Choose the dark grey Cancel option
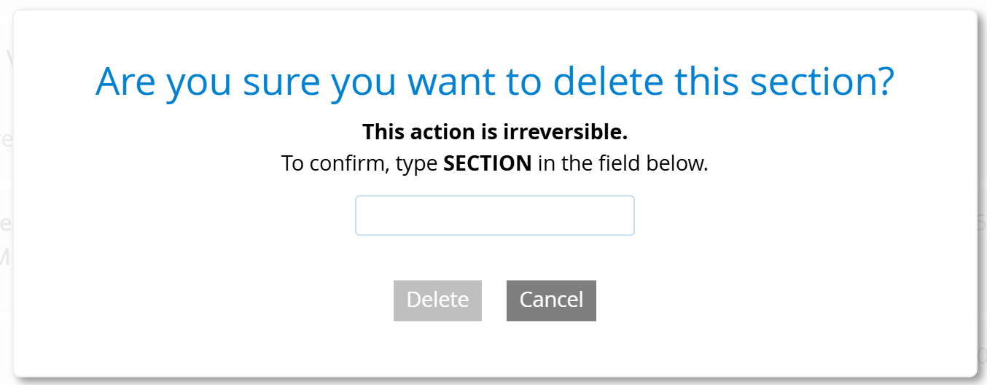Image resolution: width=987 pixels, height=385 pixels. click(551, 300)
